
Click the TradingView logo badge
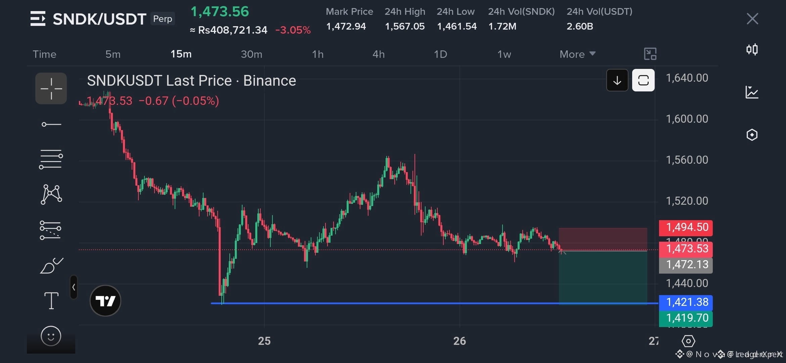(x=105, y=300)
